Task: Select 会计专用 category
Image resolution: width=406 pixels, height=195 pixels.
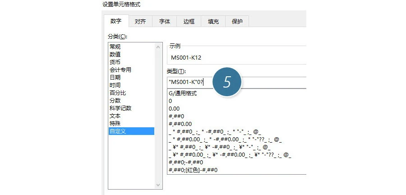Action: click(x=132, y=70)
